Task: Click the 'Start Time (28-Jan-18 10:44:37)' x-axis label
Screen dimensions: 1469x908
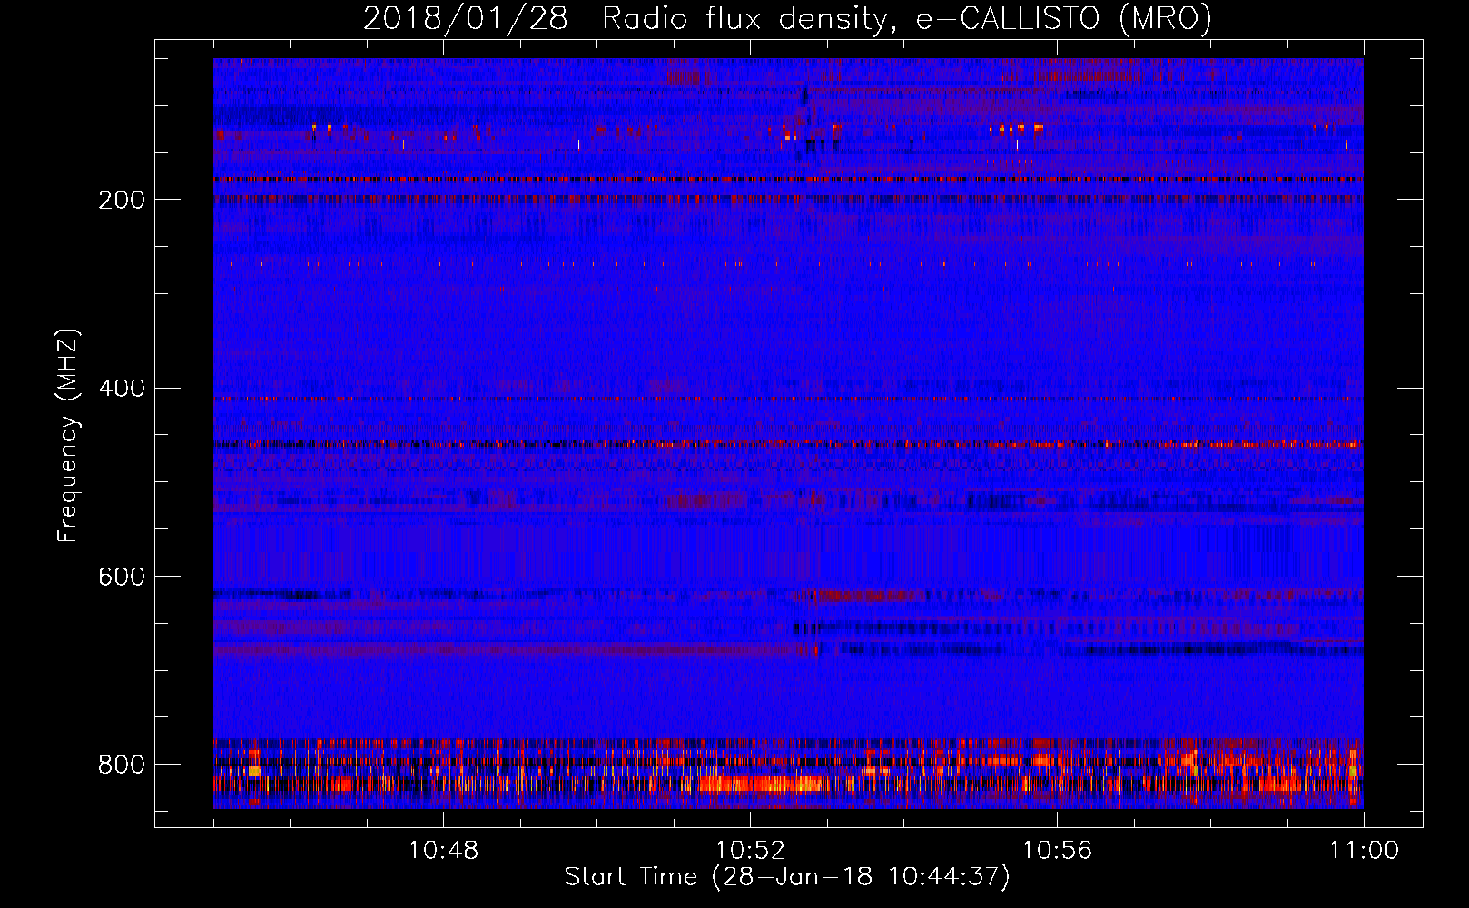Action: [787, 877]
